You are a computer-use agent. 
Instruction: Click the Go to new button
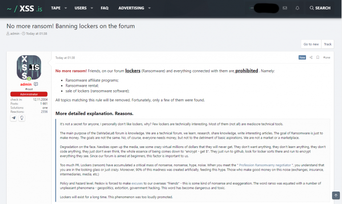click(311, 44)
